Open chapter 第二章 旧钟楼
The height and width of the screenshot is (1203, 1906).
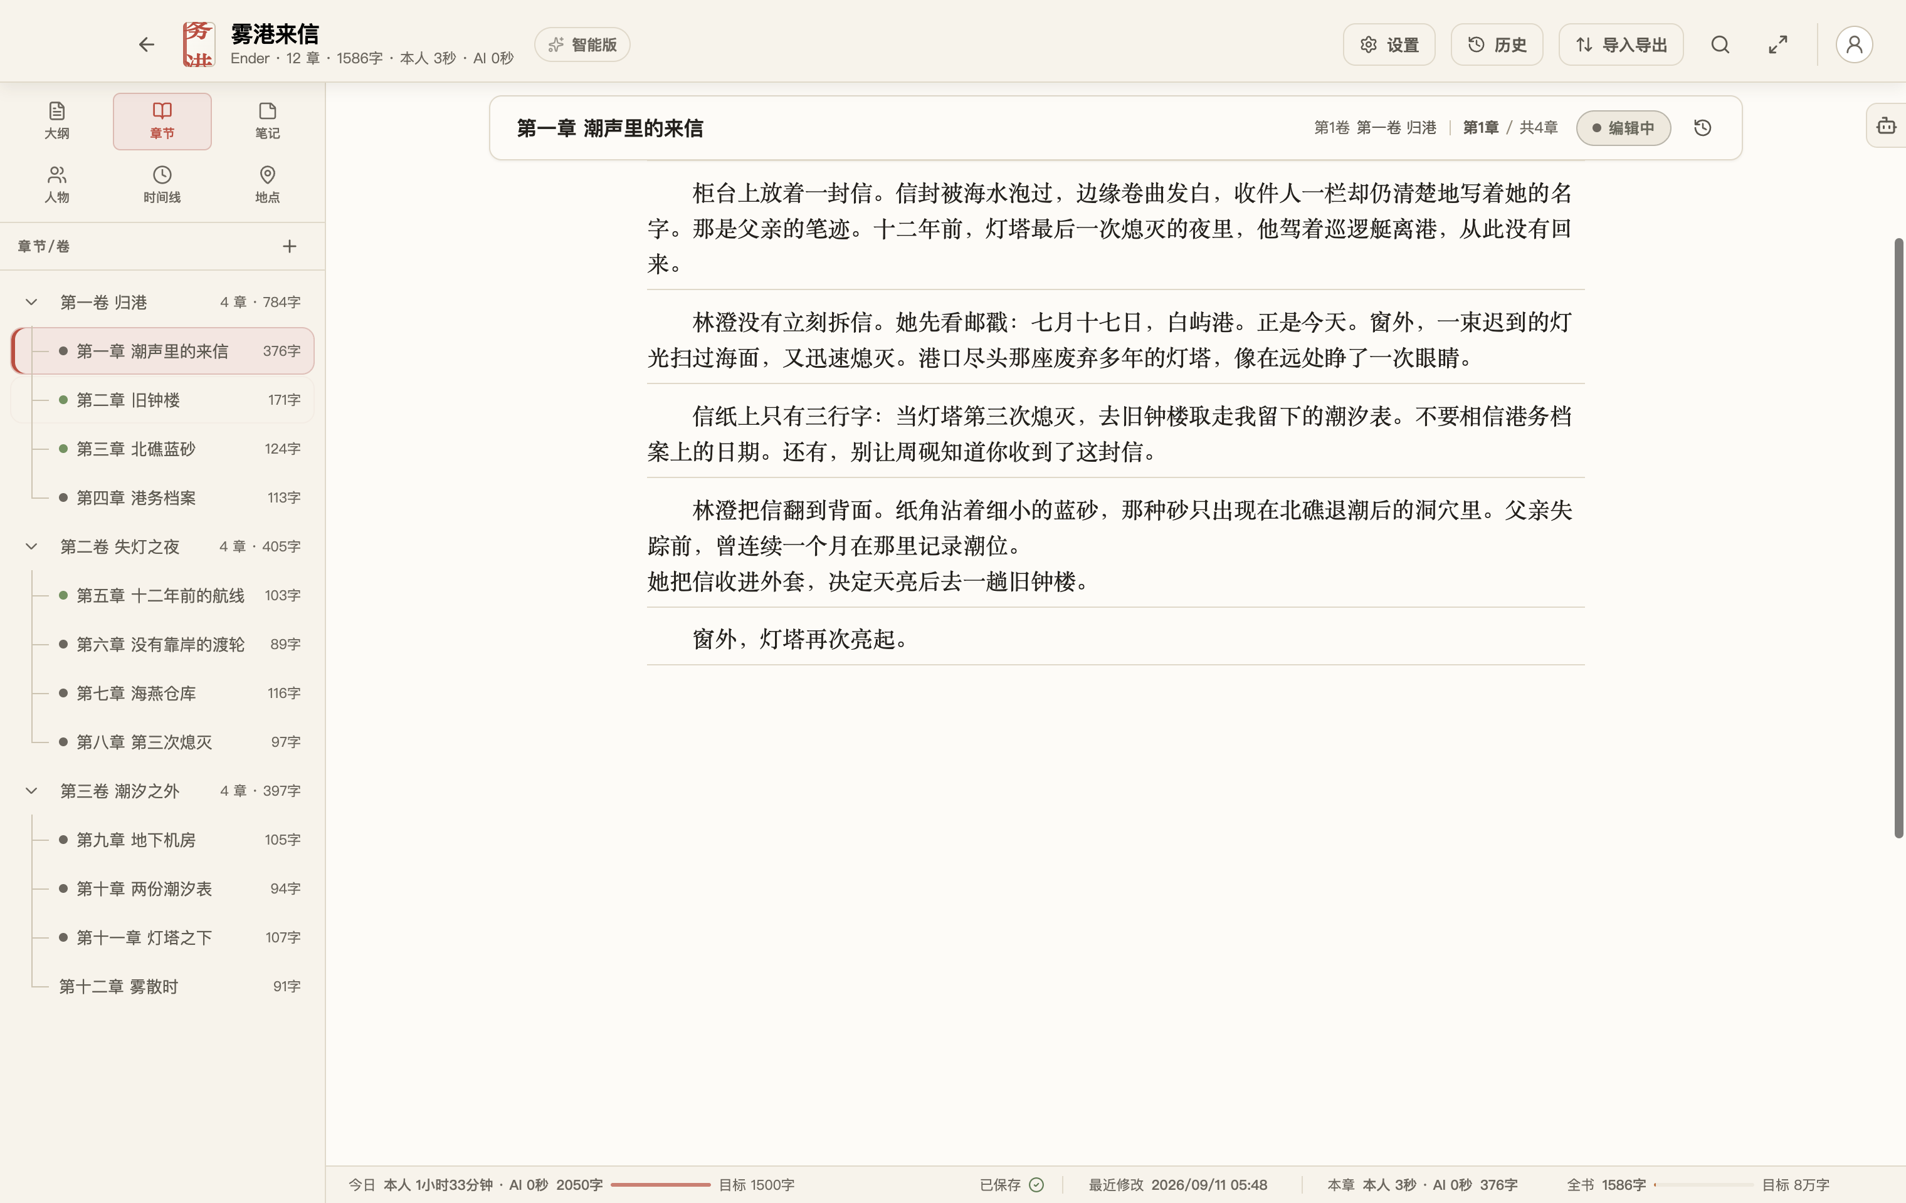tap(163, 399)
